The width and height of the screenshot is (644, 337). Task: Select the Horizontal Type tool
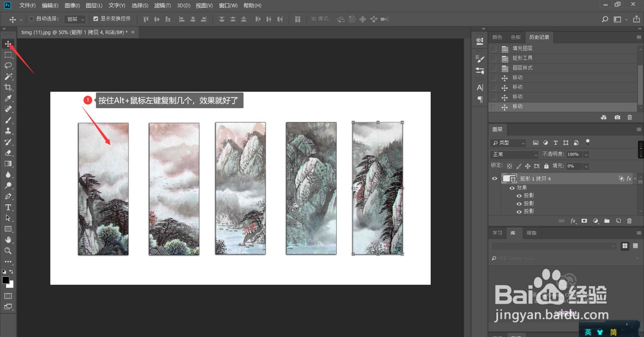coord(8,207)
